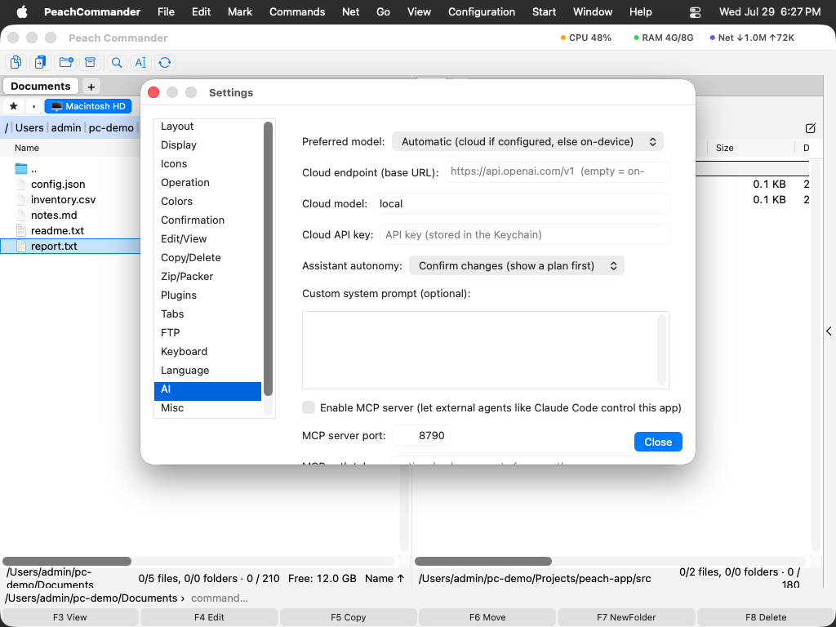Open the Preferred model dropdown
The image size is (836, 627).
527,142
